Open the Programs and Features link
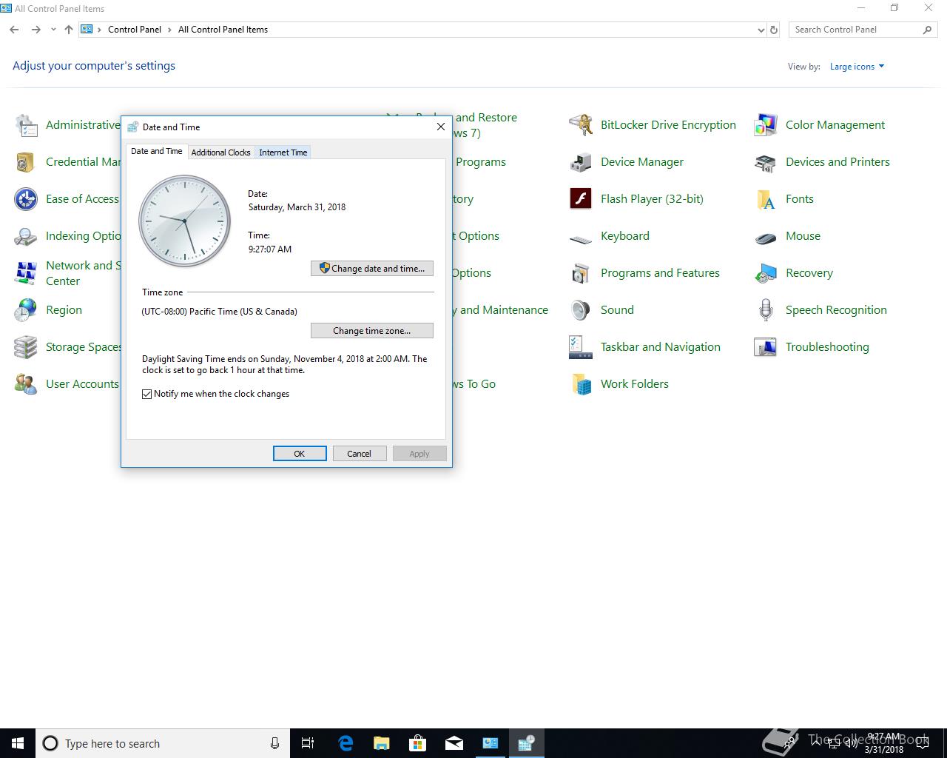Viewport: 947px width, 758px height. (x=660, y=273)
